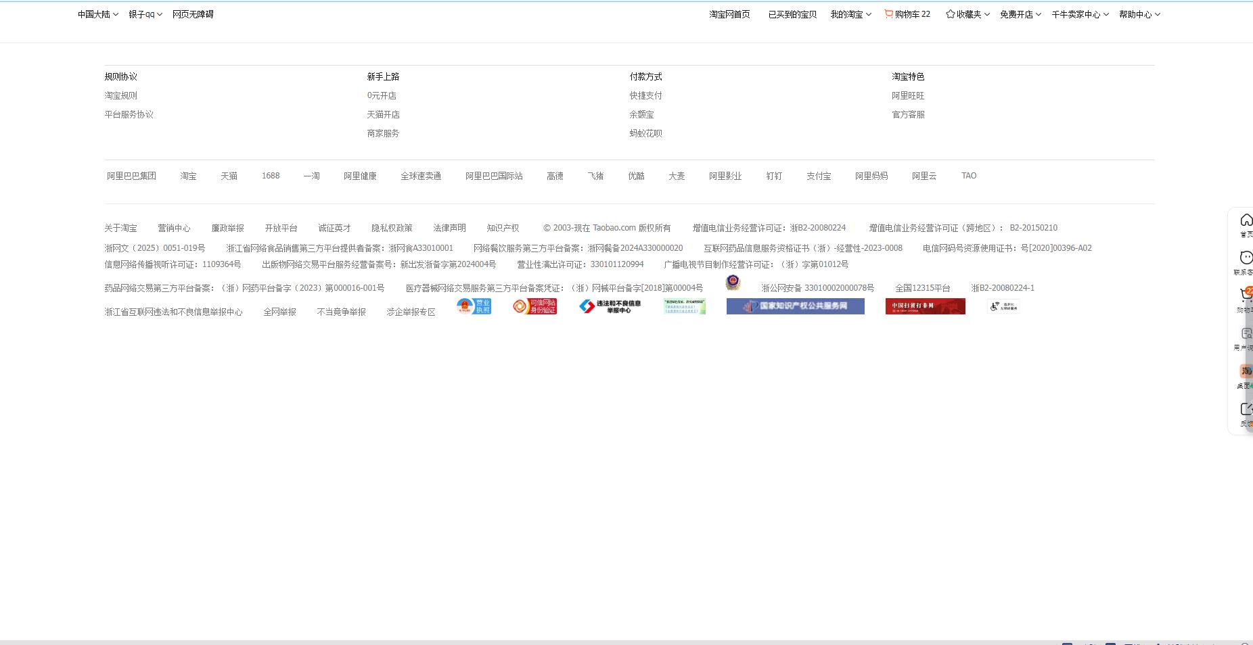Image resolution: width=1253 pixels, height=645 pixels.
Task: Open the 余额宝 payment link
Action: (x=641, y=114)
